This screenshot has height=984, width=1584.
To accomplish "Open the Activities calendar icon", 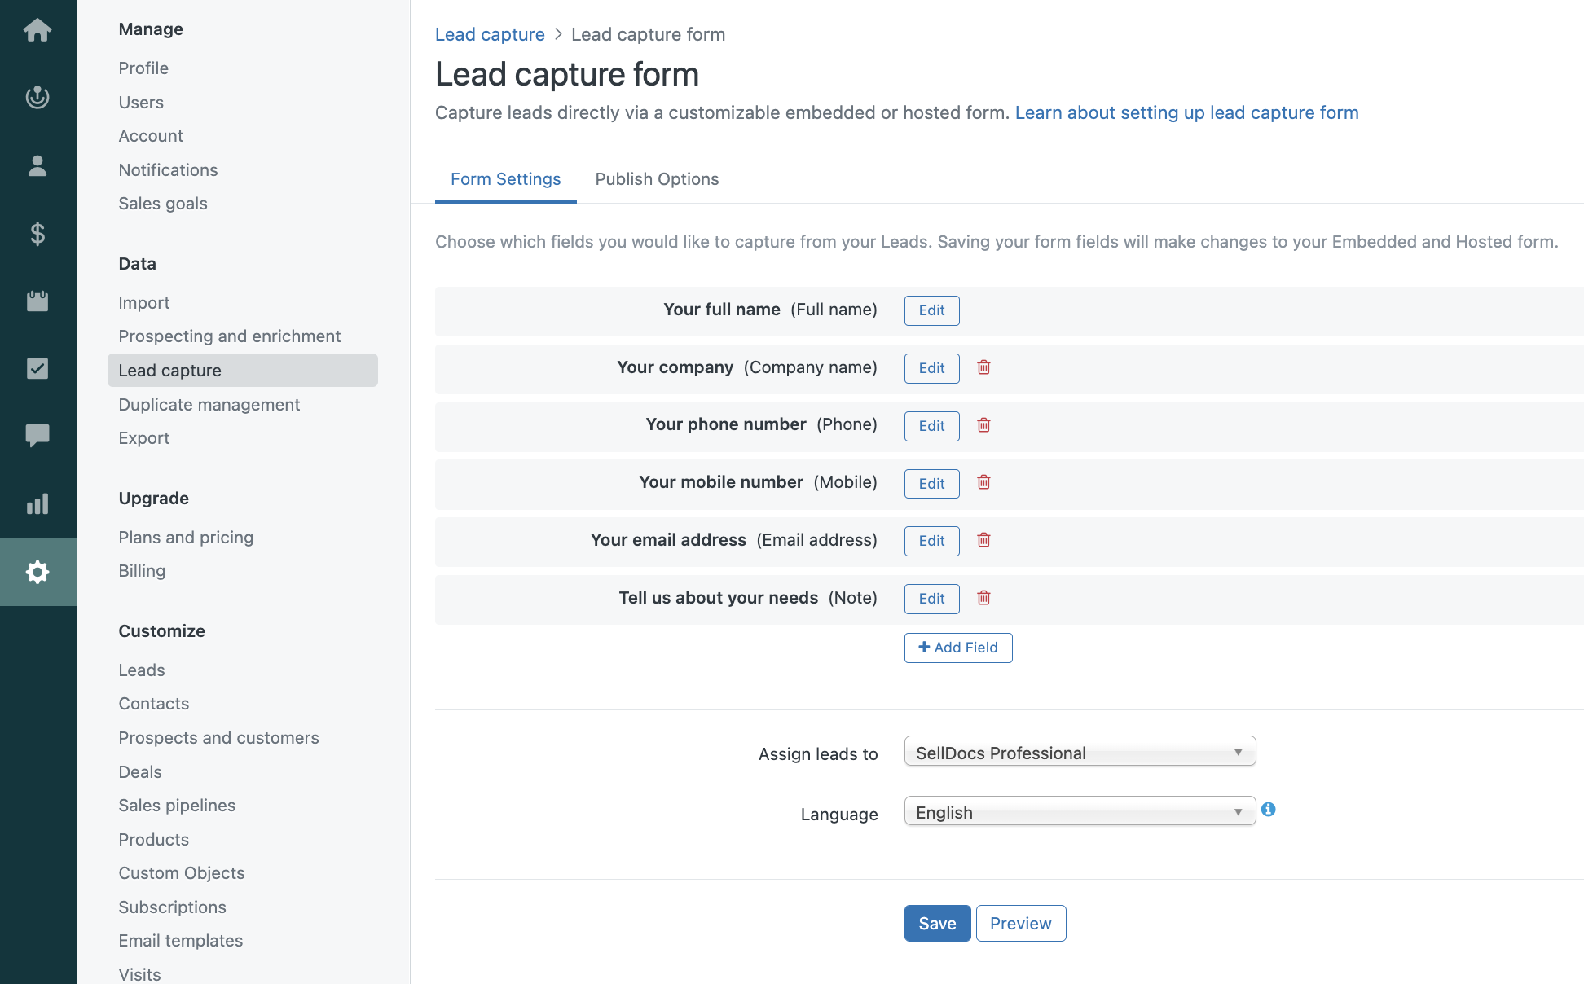I will tap(38, 301).
